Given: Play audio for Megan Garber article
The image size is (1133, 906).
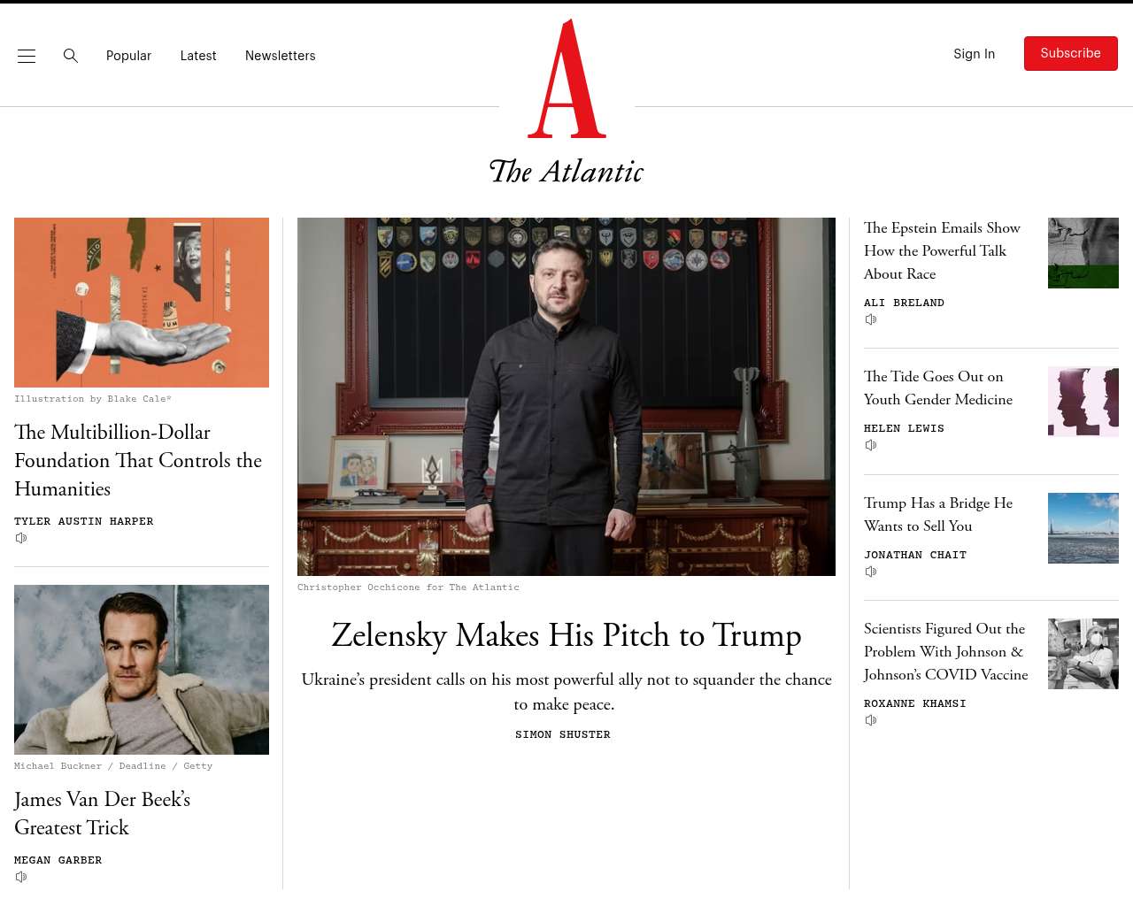Looking at the screenshot, I should (21, 877).
